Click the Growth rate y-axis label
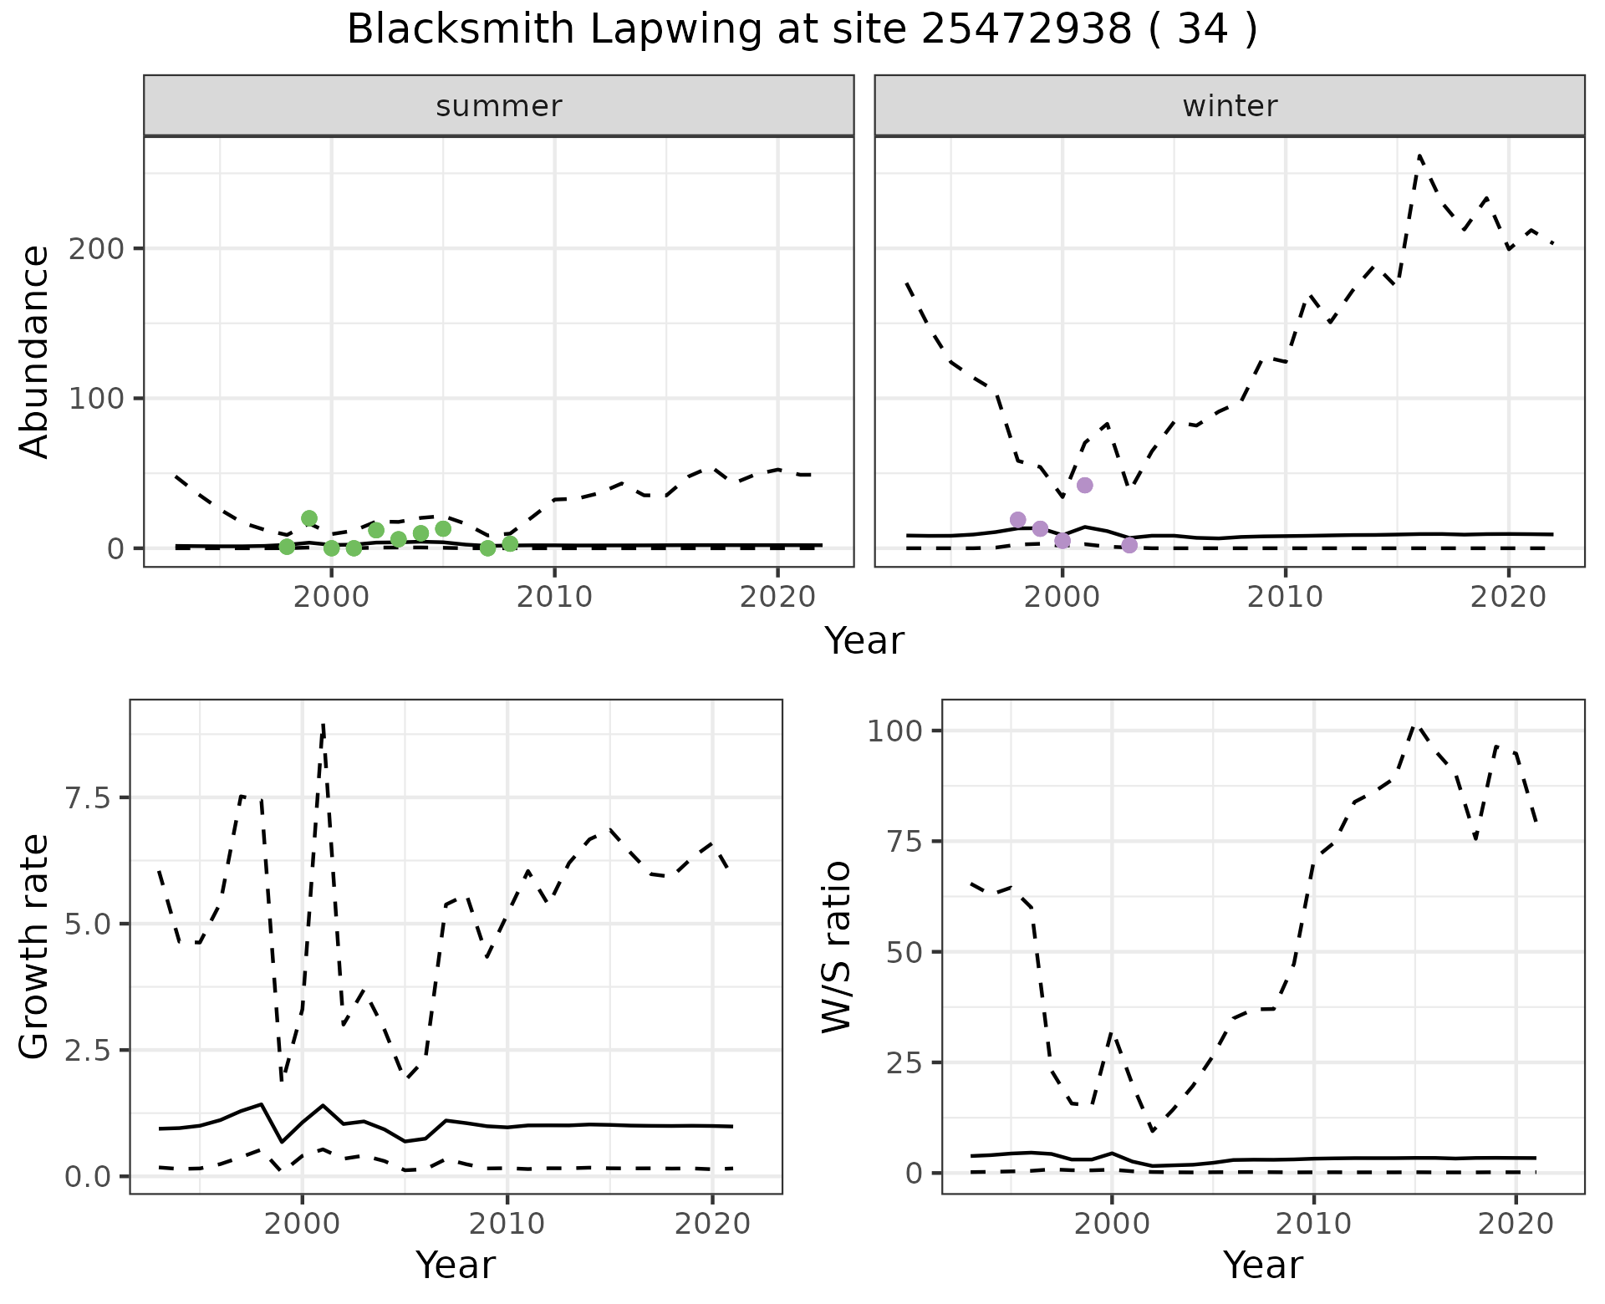 point(35,946)
